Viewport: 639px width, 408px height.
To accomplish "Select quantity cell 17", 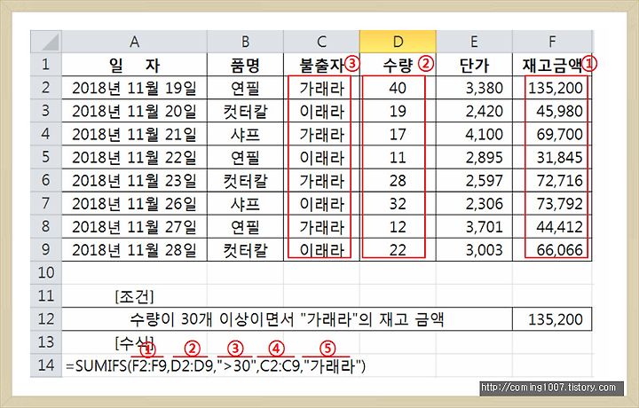I will click(398, 134).
